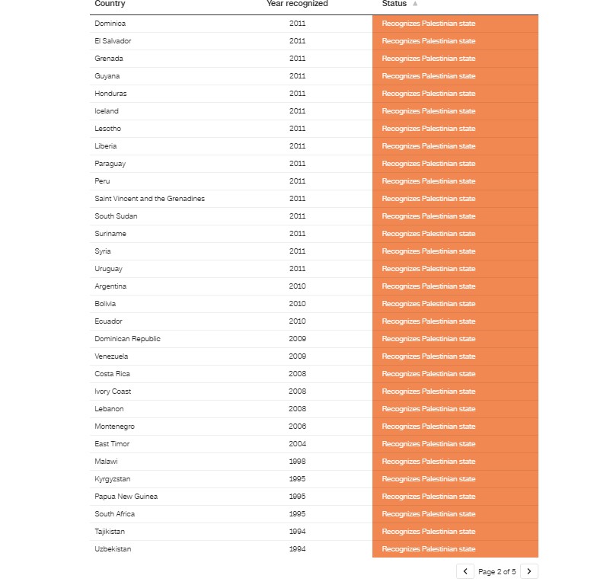Image resolution: width=610 pixels, height=588 pixels.
Task: Click Kyrgyzstan's 1995 year cell
Action: point(297,479)
